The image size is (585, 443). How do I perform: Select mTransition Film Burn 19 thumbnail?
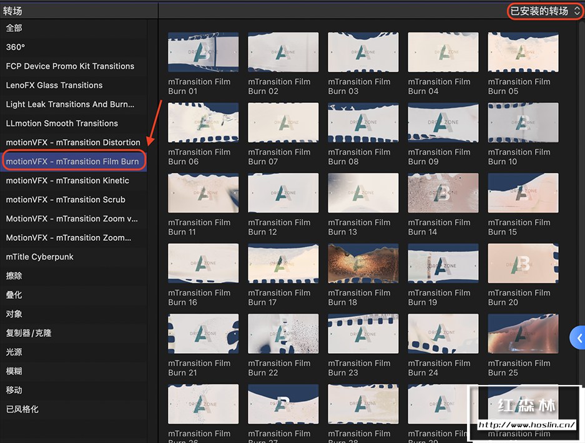[443, 263]
